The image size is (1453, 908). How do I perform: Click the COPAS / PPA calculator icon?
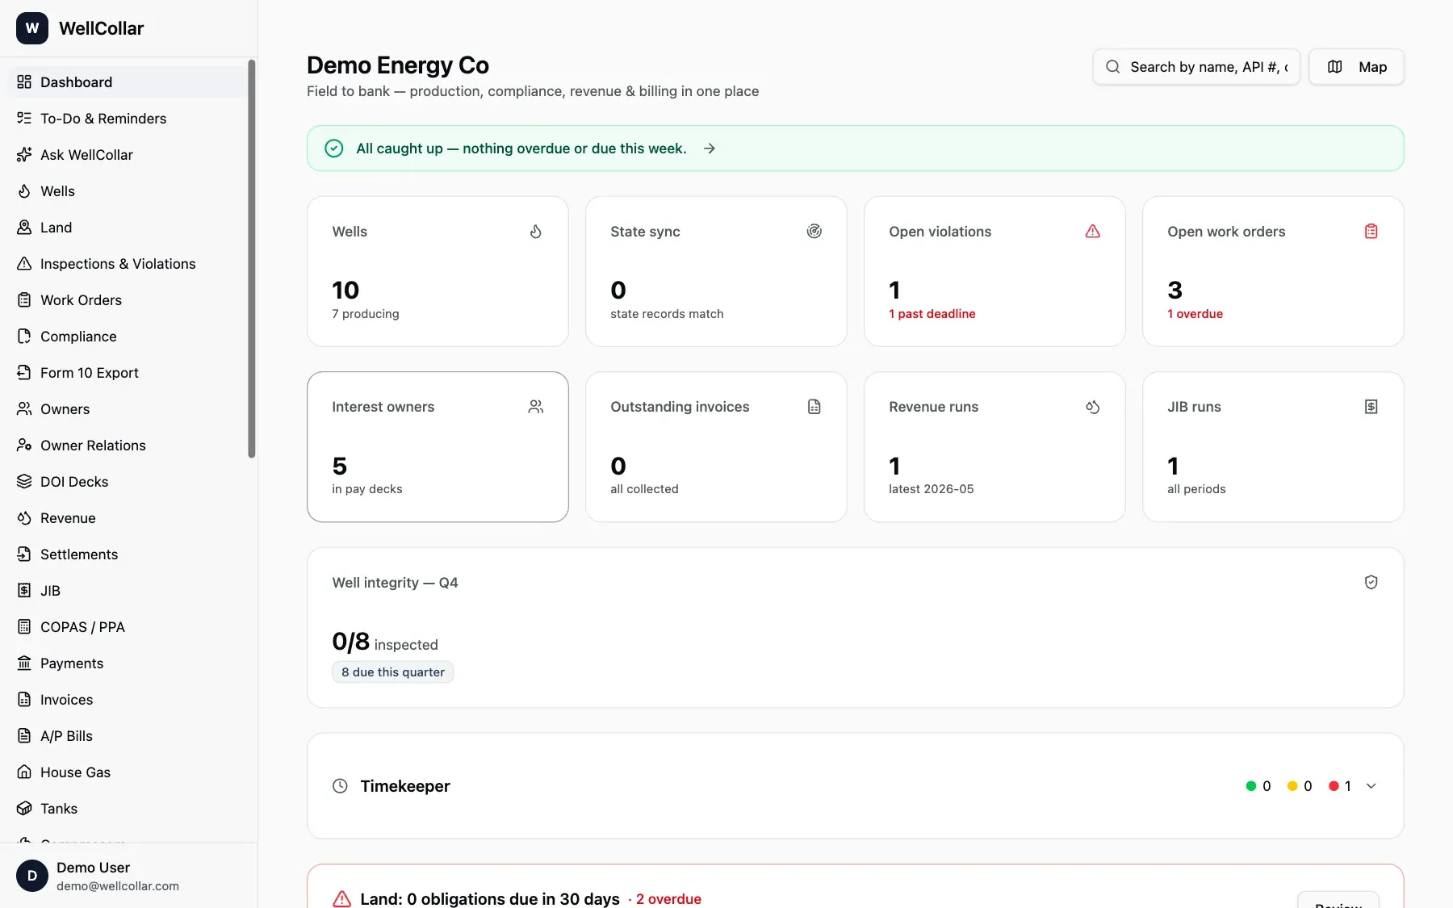tap(24, 627)
